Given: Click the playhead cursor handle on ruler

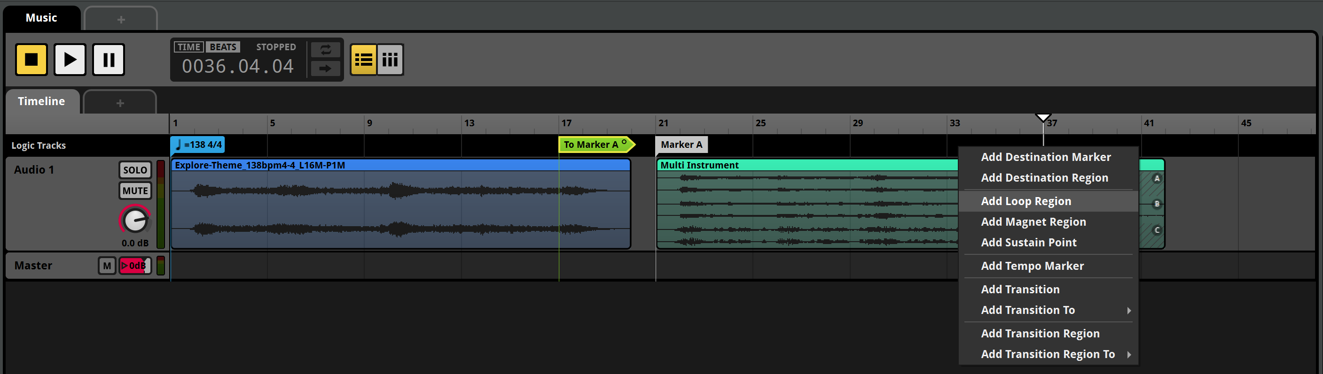Looking at the screenshot, I should (x=1043, y=119).
